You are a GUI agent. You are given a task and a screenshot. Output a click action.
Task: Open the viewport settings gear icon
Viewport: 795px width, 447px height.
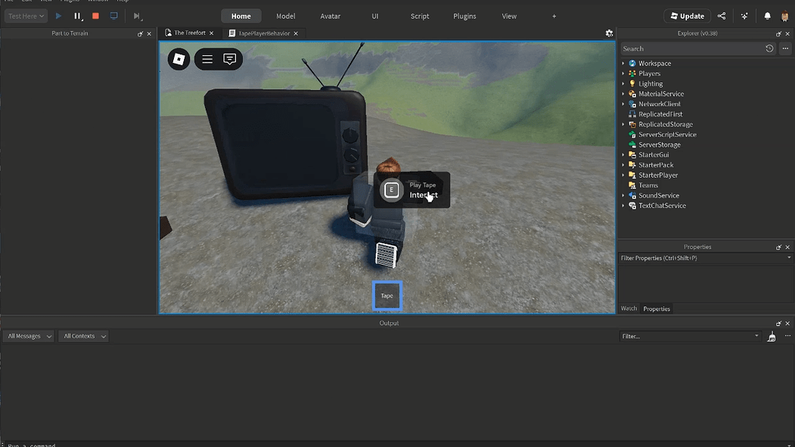point(609,33)
